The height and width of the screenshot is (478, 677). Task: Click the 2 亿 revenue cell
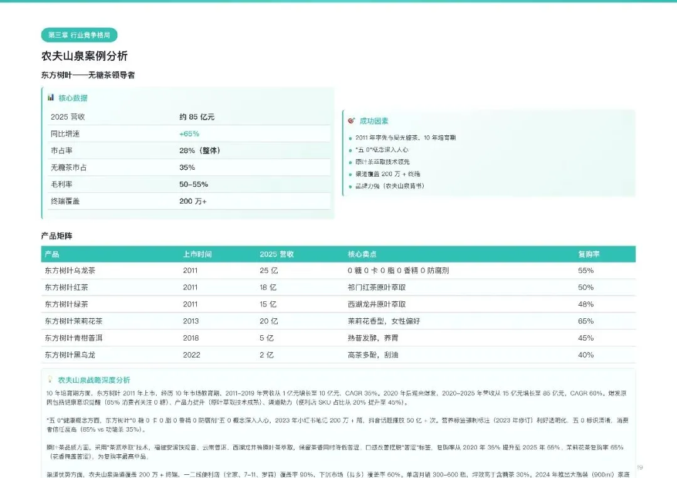point(267,355)
